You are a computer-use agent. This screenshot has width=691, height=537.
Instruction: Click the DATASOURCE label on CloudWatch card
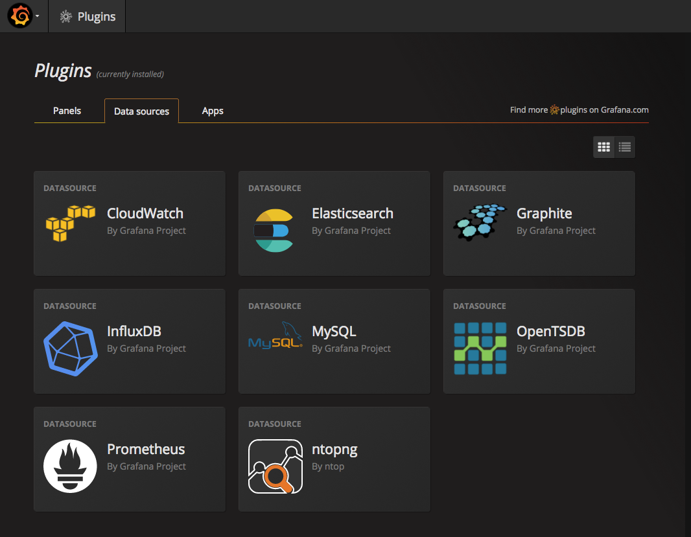[70, 188]
